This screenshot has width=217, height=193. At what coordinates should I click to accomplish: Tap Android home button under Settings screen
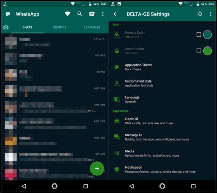pyautogui.click(x=162, y=186)
